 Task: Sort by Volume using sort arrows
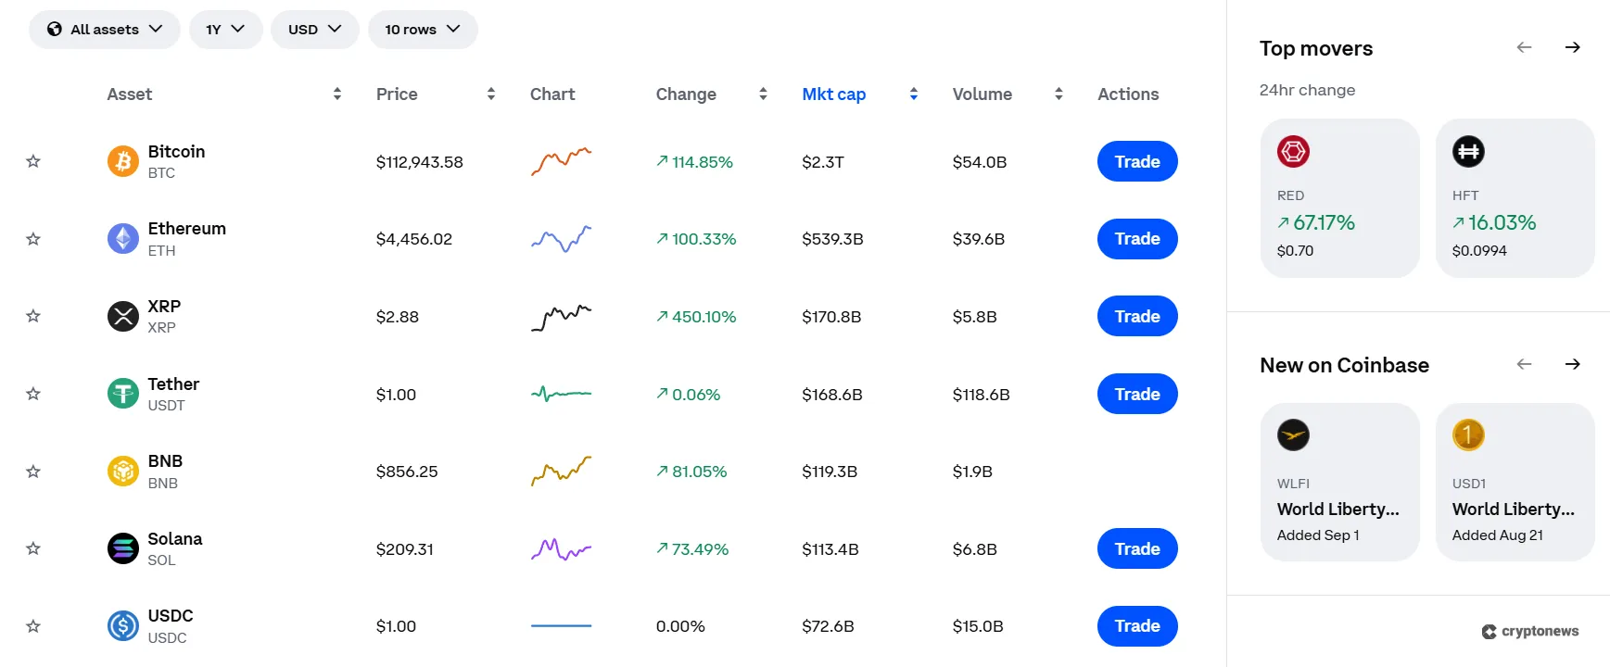point(1059,94)
